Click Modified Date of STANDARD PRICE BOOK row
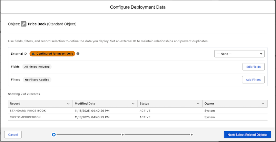This screenshot has height=142, width=276. pos(92,111)
